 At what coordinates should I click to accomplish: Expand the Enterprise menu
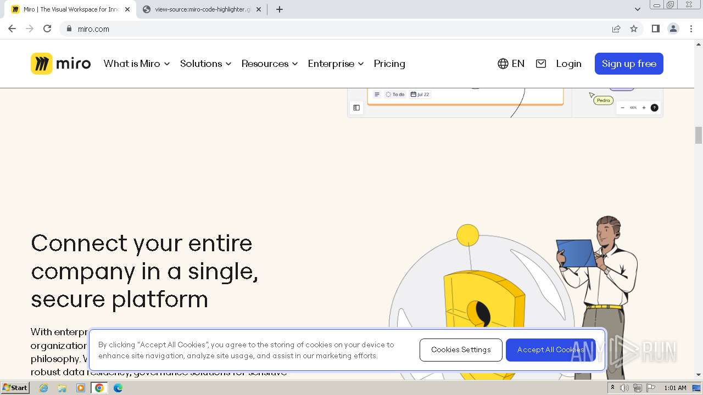(336, 64)
